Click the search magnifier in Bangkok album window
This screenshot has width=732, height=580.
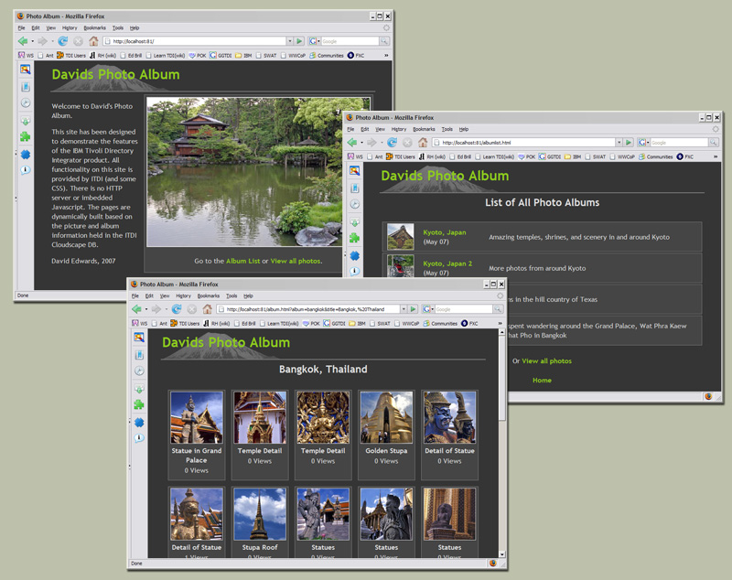coord(498,309)
